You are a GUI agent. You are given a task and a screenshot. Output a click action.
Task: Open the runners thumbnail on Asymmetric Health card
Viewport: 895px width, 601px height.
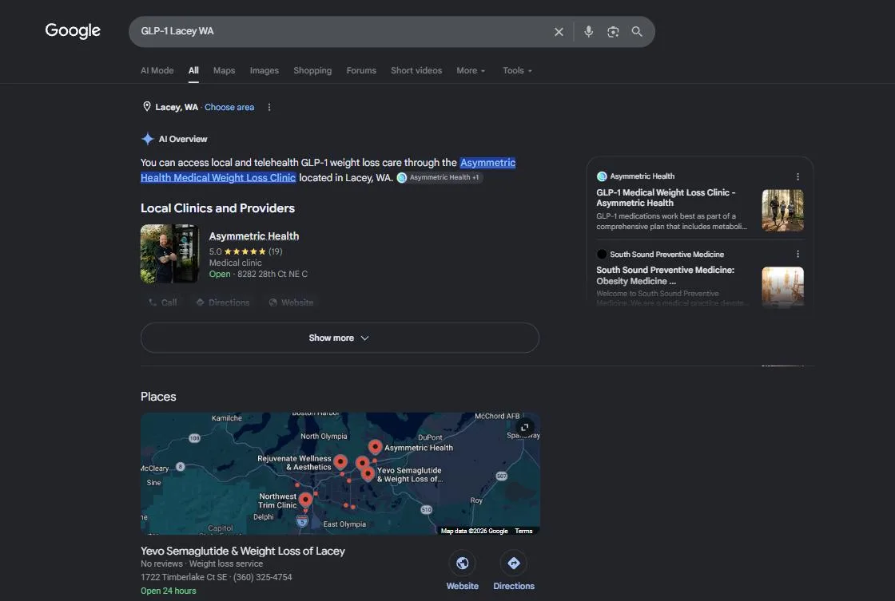tap(782, 211)
